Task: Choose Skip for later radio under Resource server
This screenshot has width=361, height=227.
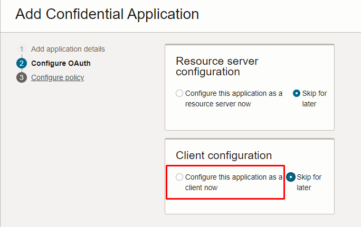Action: pyautogui.click(x=297, y=93)
